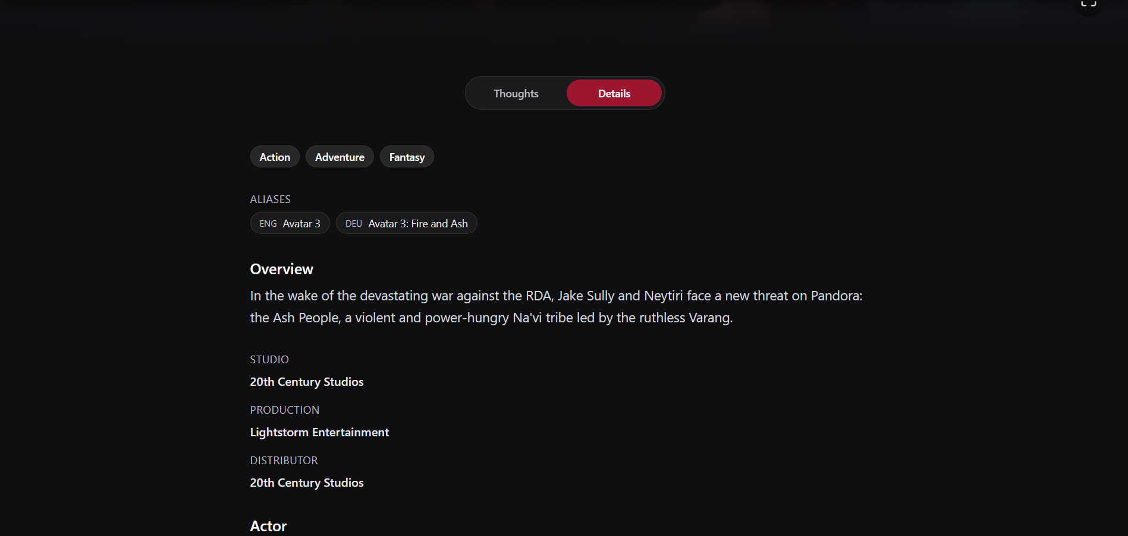1128x536 pixels.
Task: Click the distributor 20th Century Studios entry
Action: pyautogui.click(x=306, y=483)
